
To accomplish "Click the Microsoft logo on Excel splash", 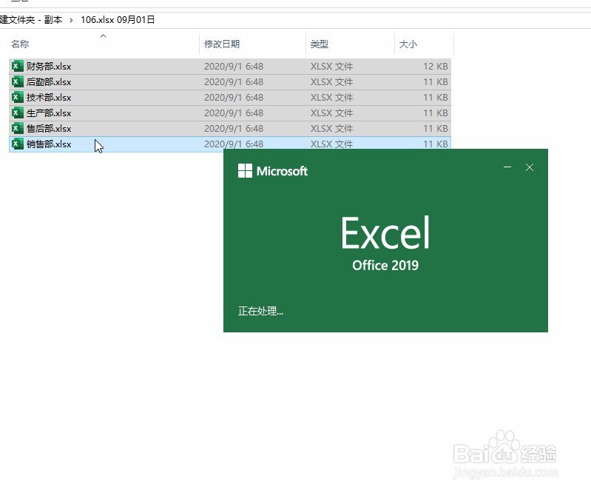I will (245, 171).
